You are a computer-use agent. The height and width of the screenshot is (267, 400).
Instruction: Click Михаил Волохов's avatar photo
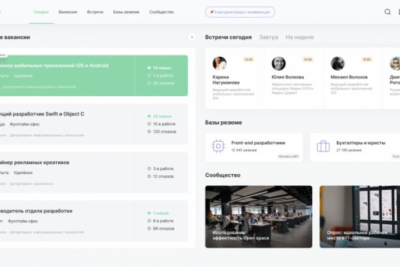tap(338, 63)
